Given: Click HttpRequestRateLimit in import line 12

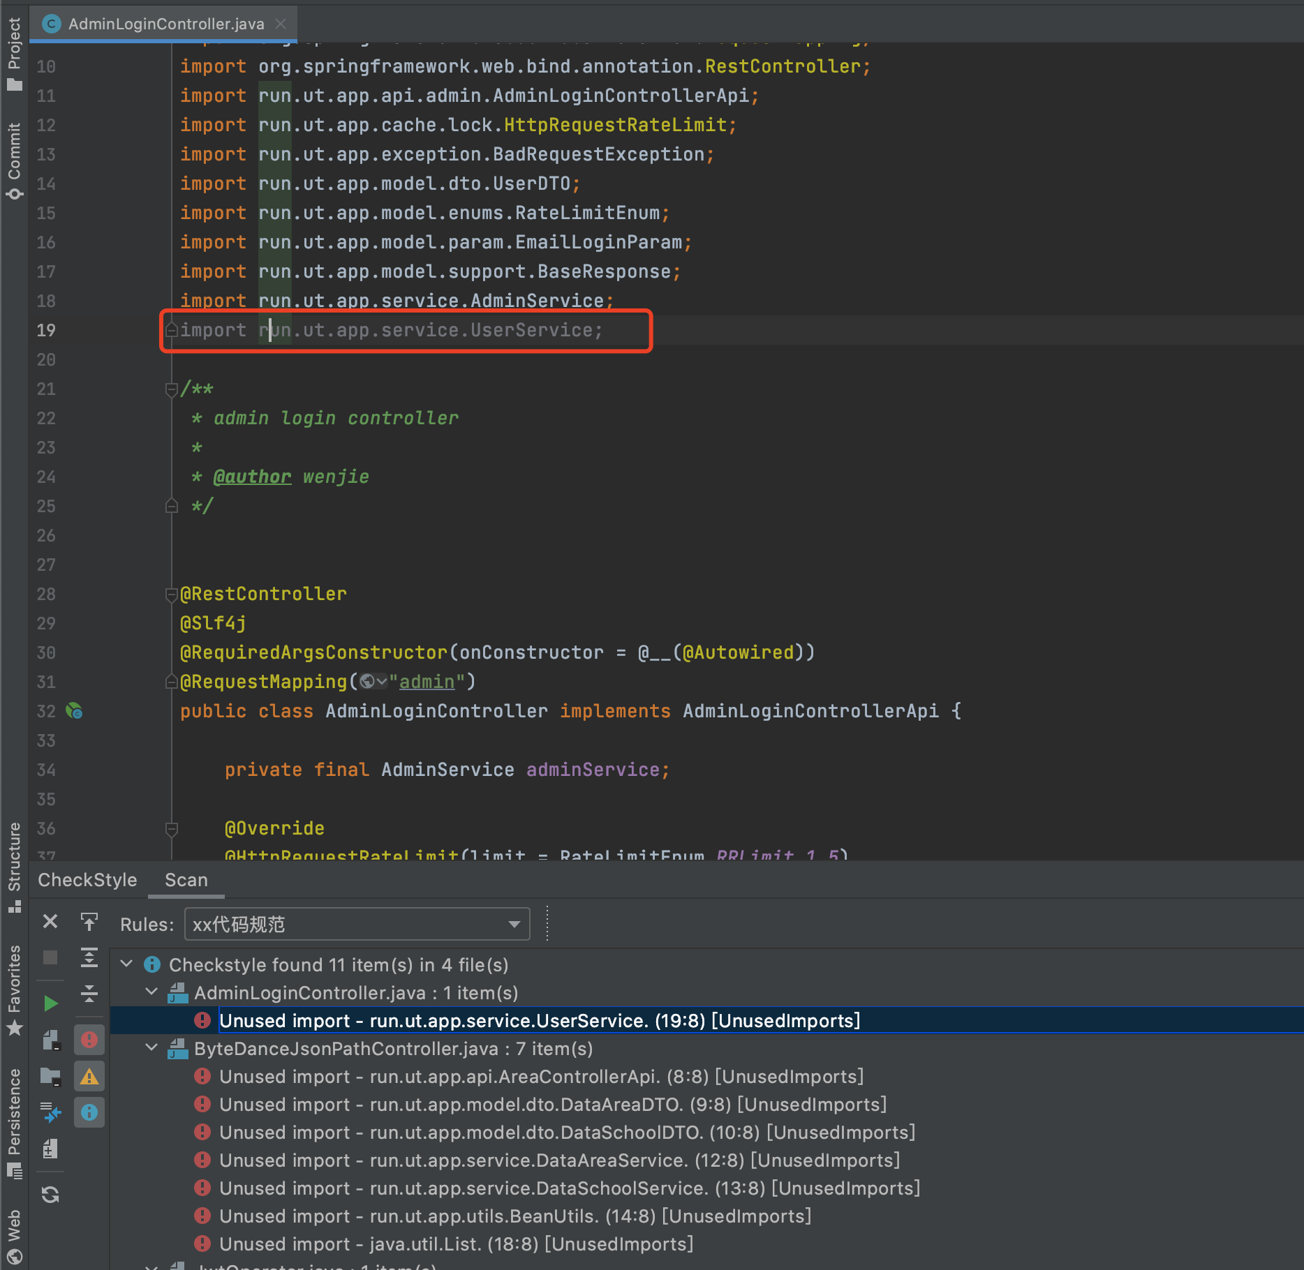Looking at the screenshot, I should (x=615, y=125).
